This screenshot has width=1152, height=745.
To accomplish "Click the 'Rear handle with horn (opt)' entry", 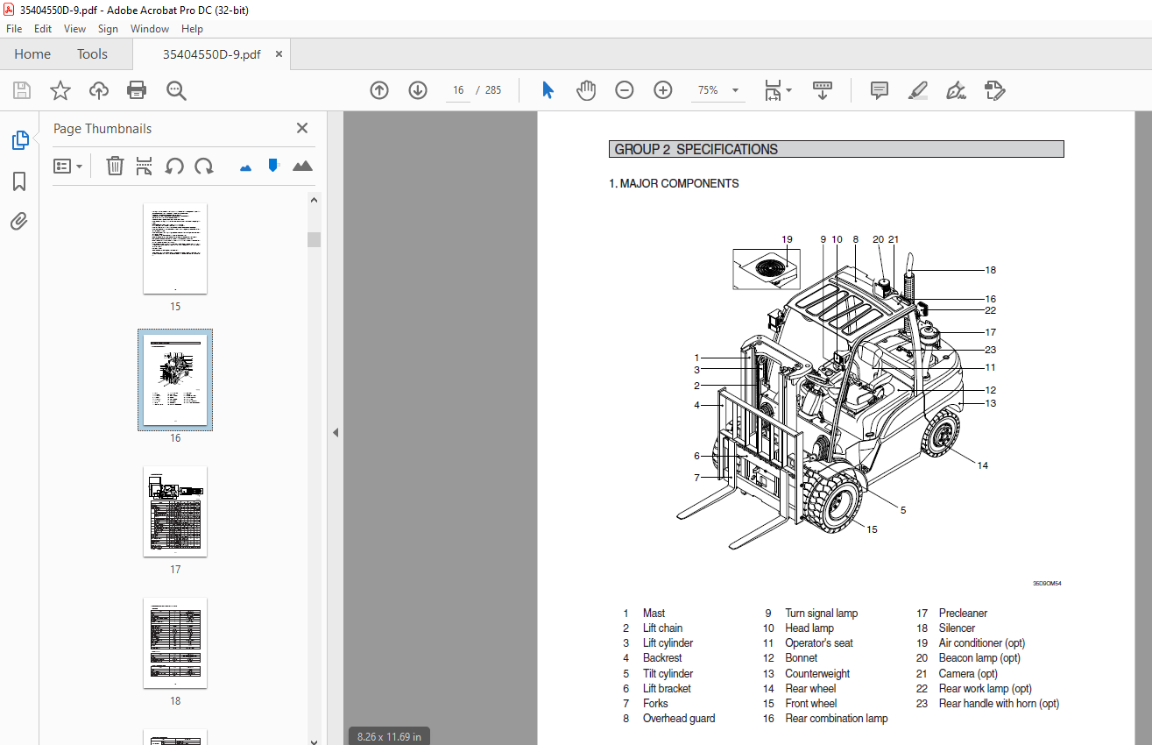I will pos(999,703).
